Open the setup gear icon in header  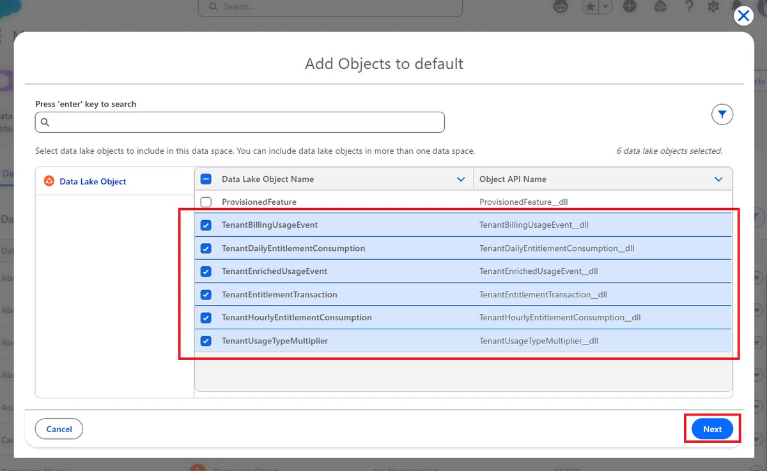coord(713,6)
